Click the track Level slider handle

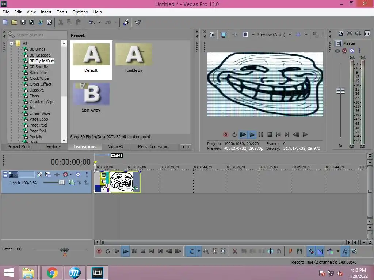62,182
